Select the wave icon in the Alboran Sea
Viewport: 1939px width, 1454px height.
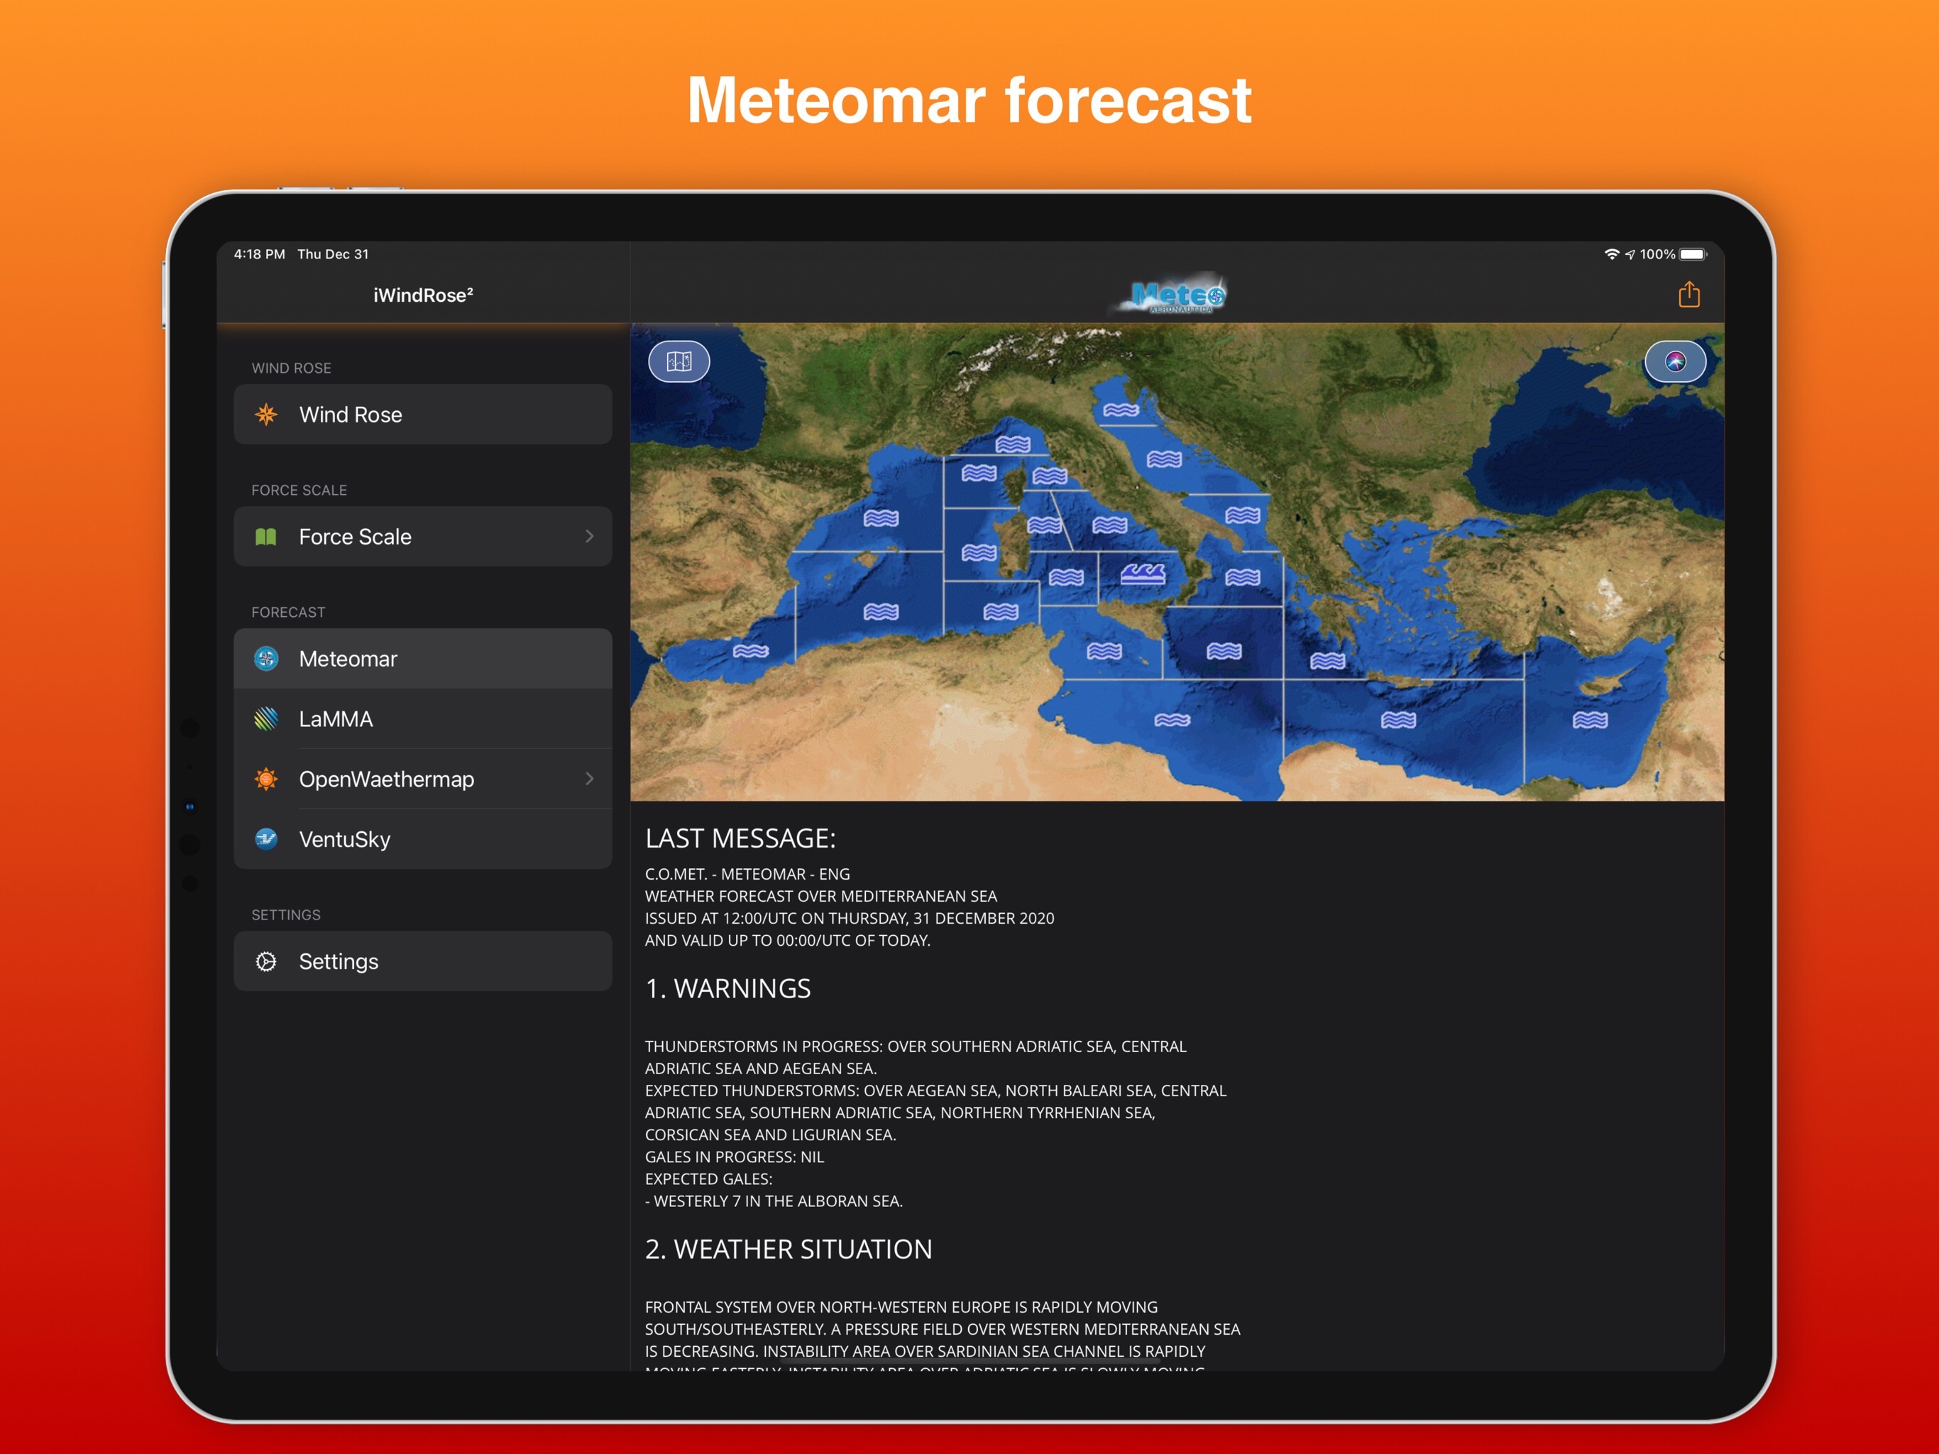[x=751, y=652]
